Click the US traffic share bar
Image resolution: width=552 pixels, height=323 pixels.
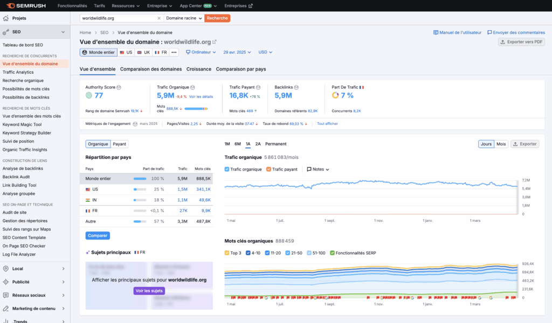[x=140, y=189]
